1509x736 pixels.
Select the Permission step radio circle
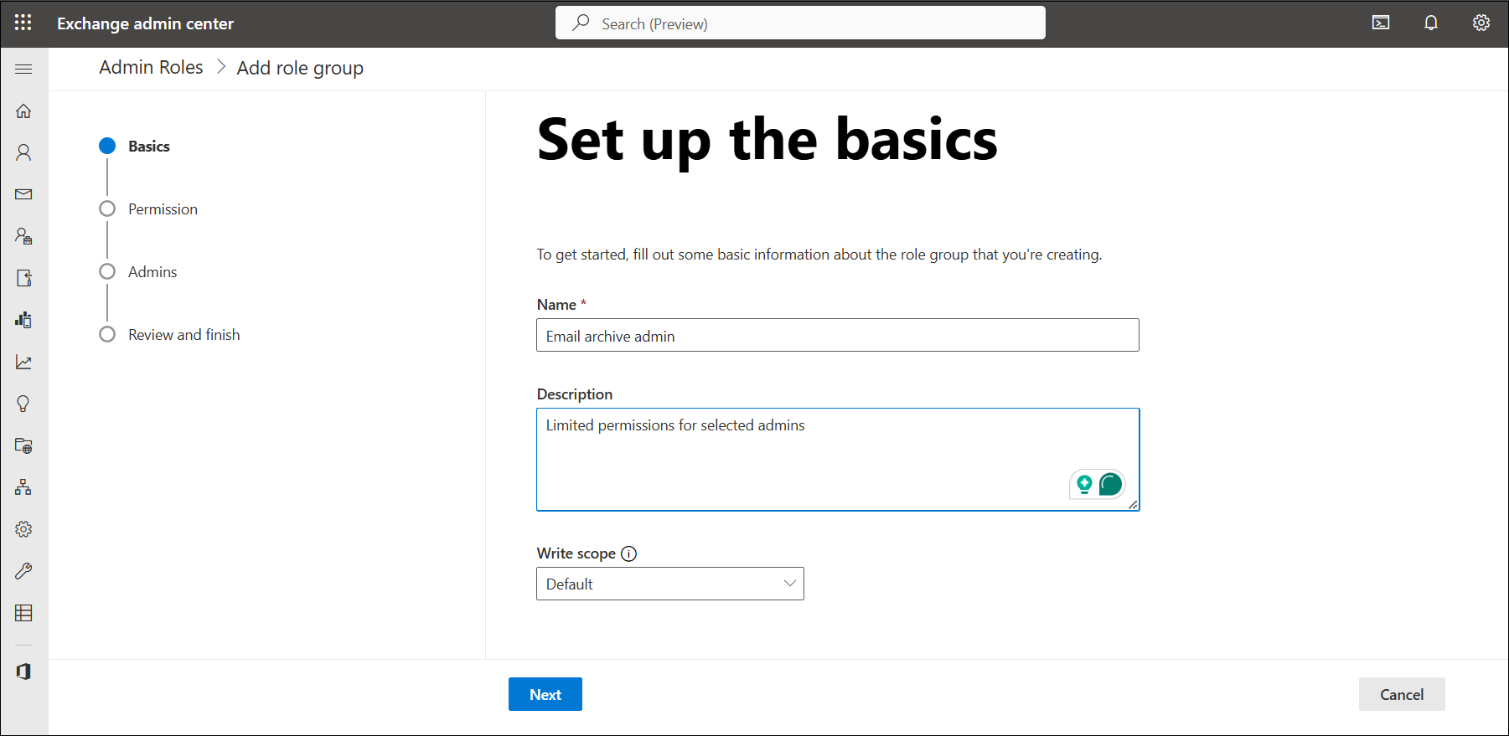(107, 208)
